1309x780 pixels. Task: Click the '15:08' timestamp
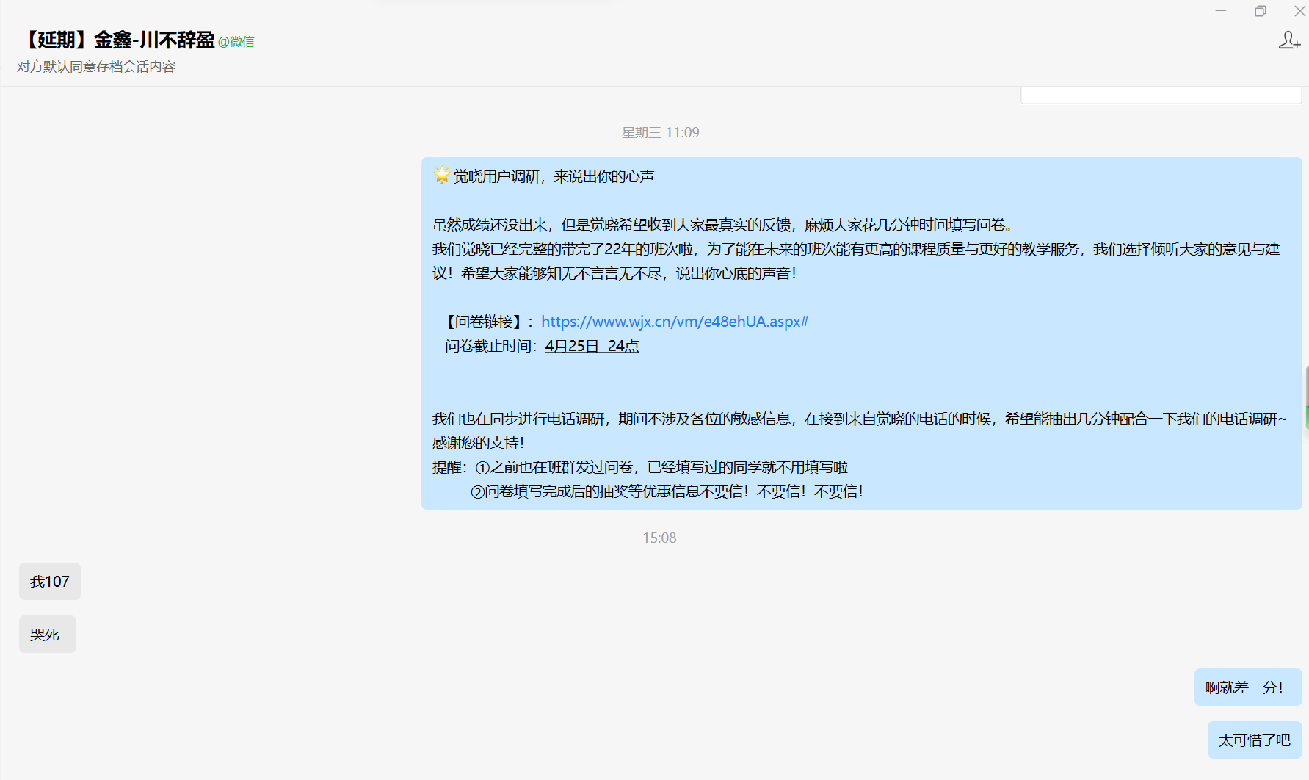point(659,538)
